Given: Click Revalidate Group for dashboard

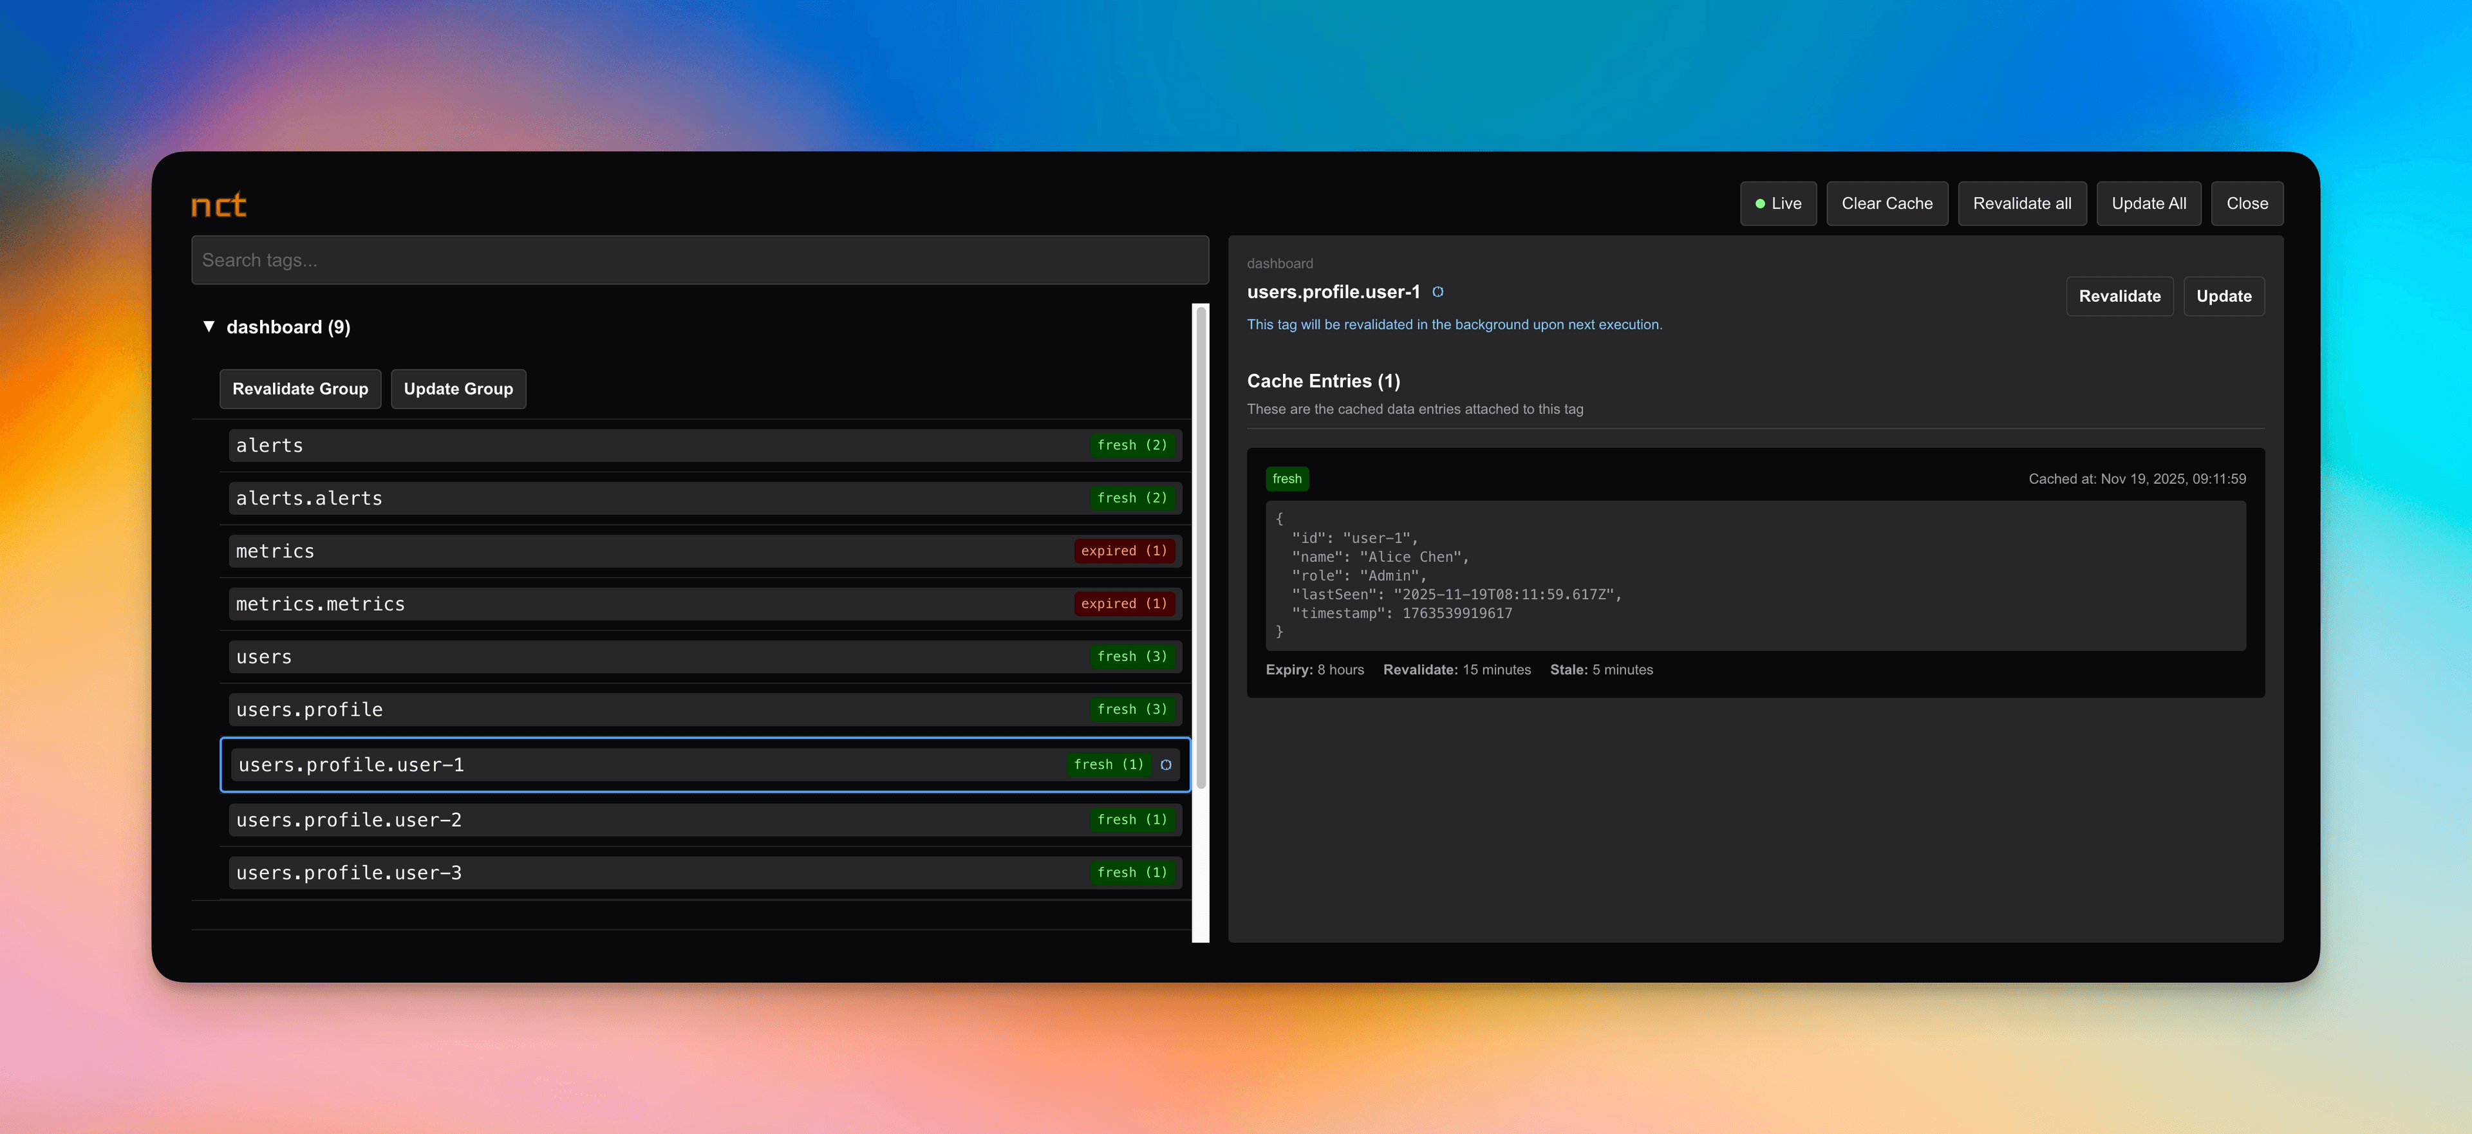Looking at the screenshot, I should [299, 389].
